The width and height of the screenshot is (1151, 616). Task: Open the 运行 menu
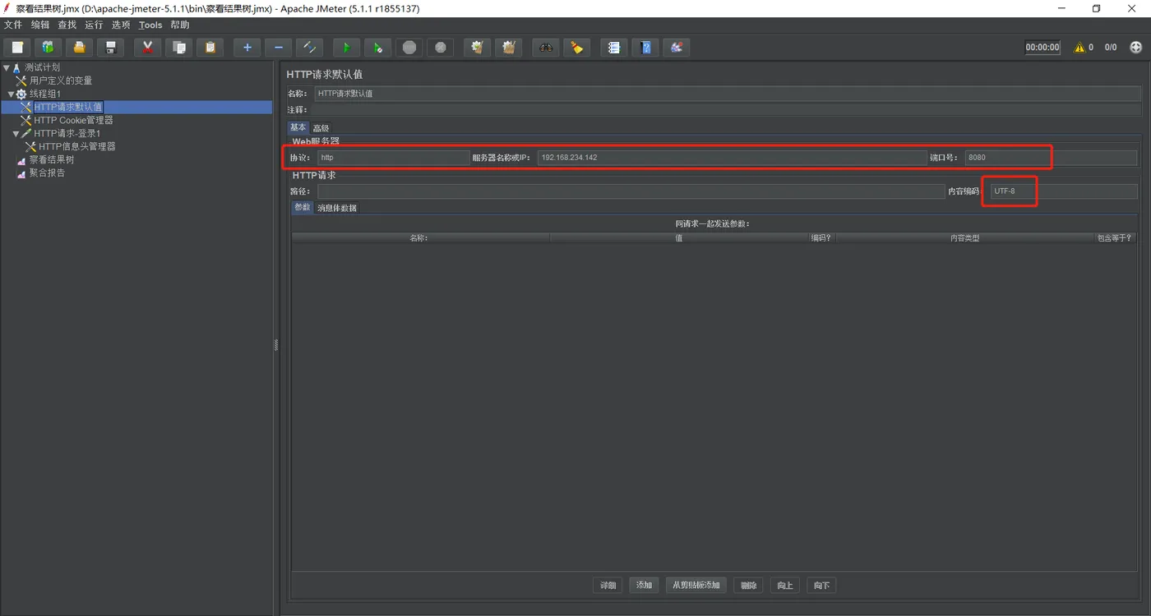pyautogui.click(x=94, y=25)
